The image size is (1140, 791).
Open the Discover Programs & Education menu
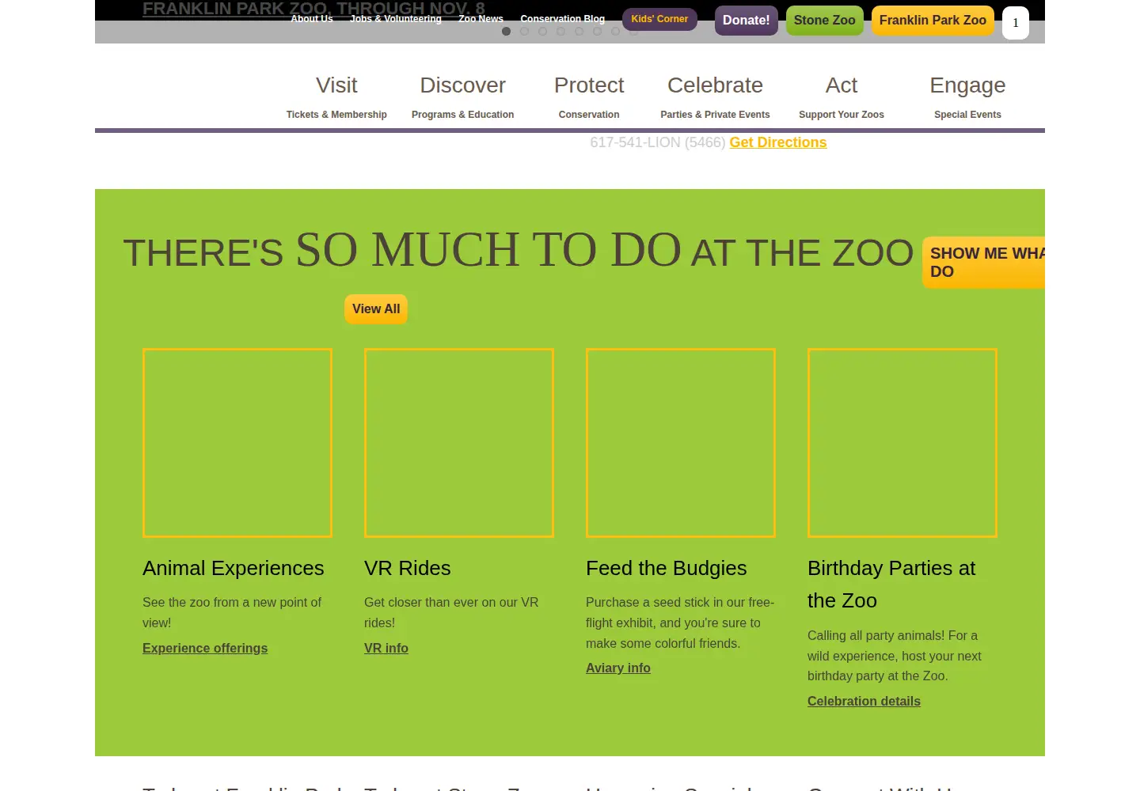(x=462, y=97)
